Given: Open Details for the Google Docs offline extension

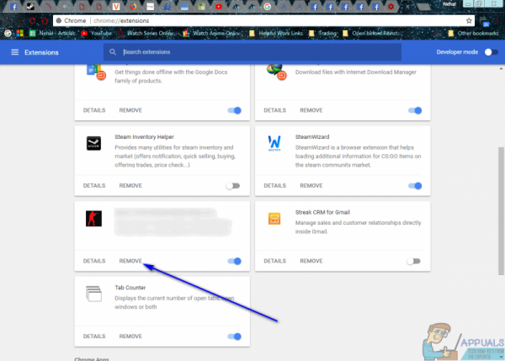Looking at the screenshot, I should [94, 110].
